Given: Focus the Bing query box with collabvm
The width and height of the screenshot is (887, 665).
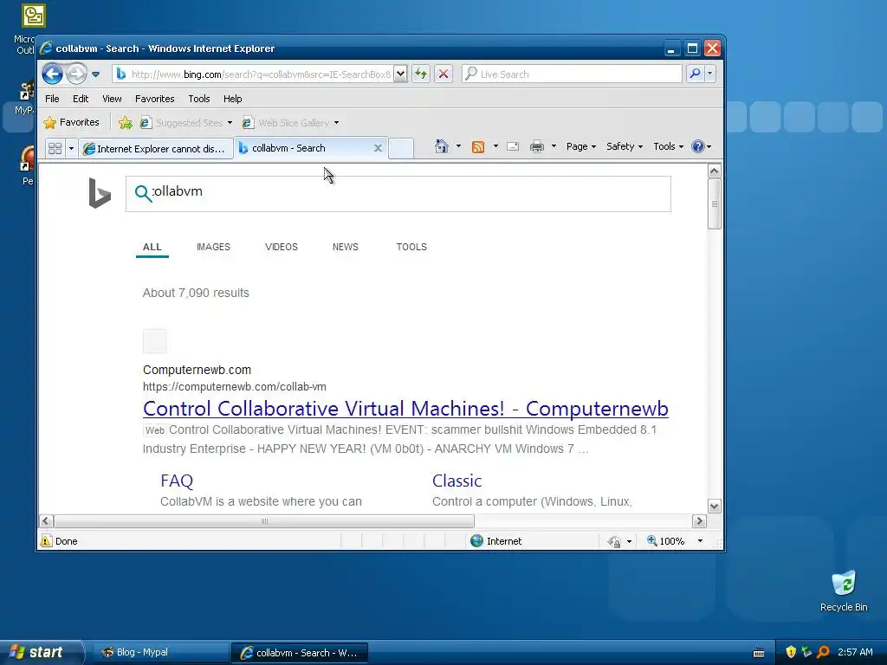Looking at the screenshot, I should (398, 194).
